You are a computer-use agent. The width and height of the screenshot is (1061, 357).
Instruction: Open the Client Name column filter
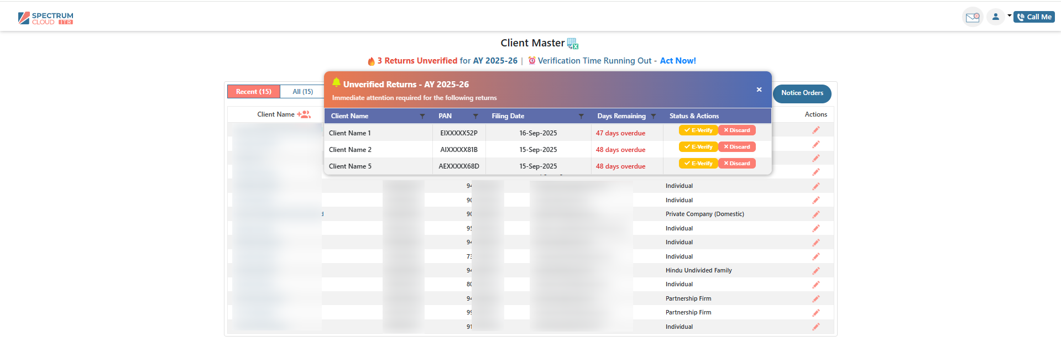[x=422, y=116]
